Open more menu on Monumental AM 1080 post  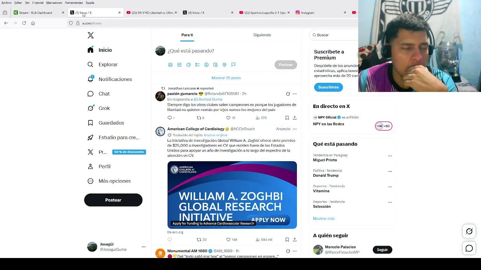[x=295, y=251]
